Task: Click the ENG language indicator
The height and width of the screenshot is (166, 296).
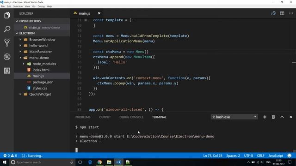Action: (268, 162)
